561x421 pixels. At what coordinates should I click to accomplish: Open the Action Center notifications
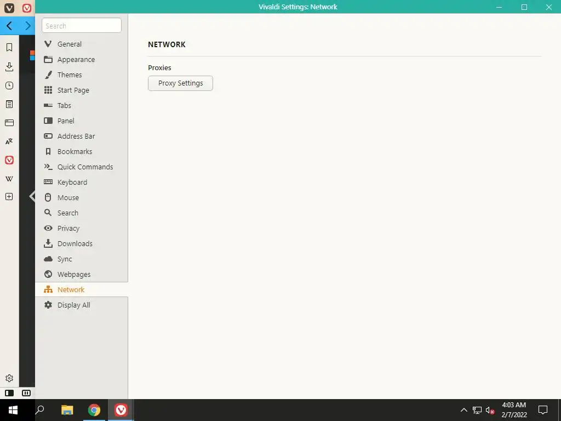543,410
